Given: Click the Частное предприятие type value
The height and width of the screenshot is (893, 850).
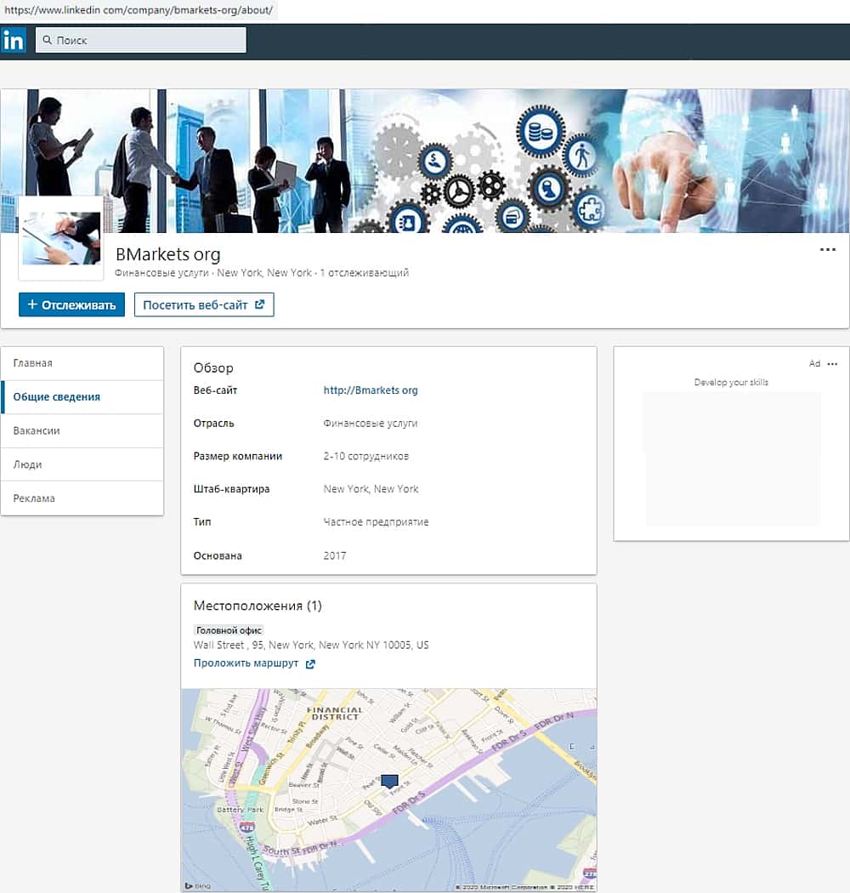Looking at the screenshot, I should (x=377, y=521).
